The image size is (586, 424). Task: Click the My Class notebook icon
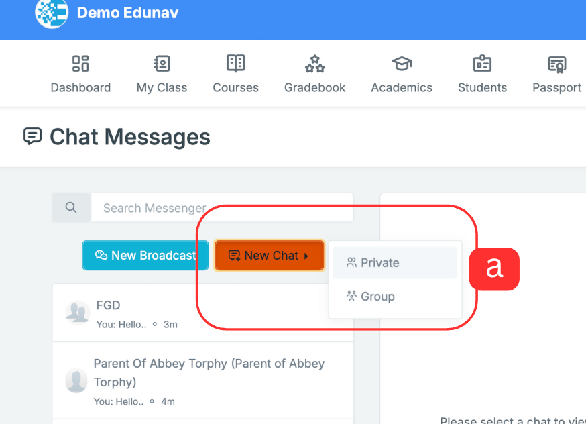click(x=162, y=64)
